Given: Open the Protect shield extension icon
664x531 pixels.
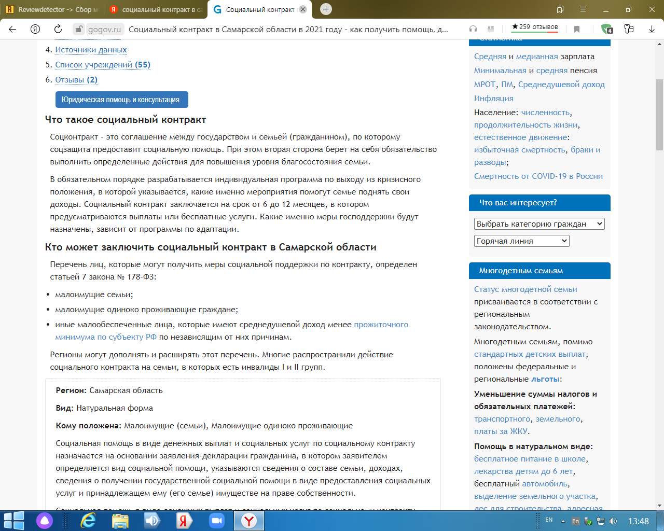Looking at the screenshot, I should [x=606, y=29].
